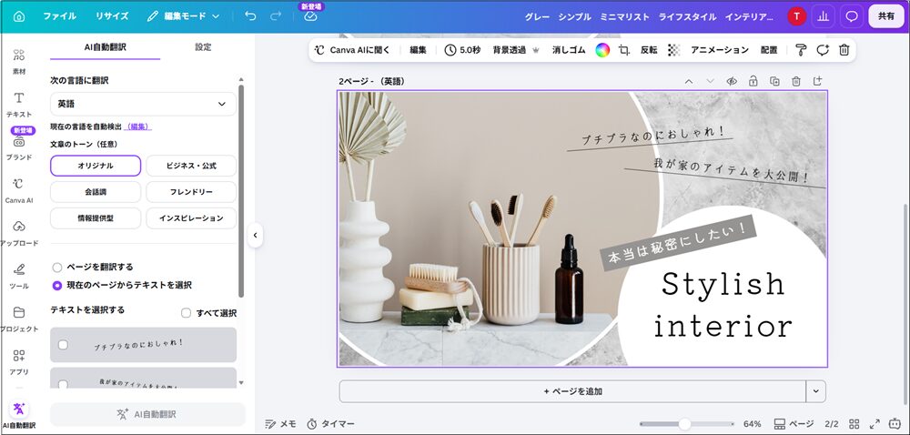
Task: Click the 背景透過 background remover
Action: [517, 50]
